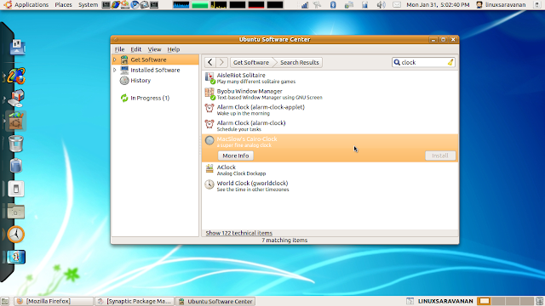Click the magnifier icon in search box
The height and width of the screenshot is (306, 545).
coord(397,62)
